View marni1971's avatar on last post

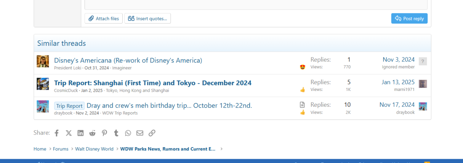423,84
